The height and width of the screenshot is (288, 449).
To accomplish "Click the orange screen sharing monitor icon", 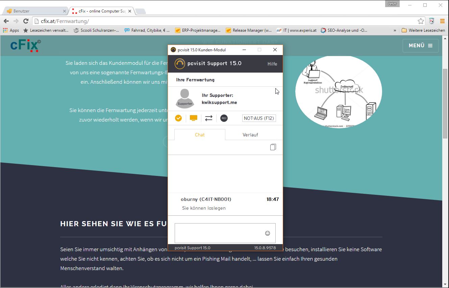I will (x=193, y=118).
